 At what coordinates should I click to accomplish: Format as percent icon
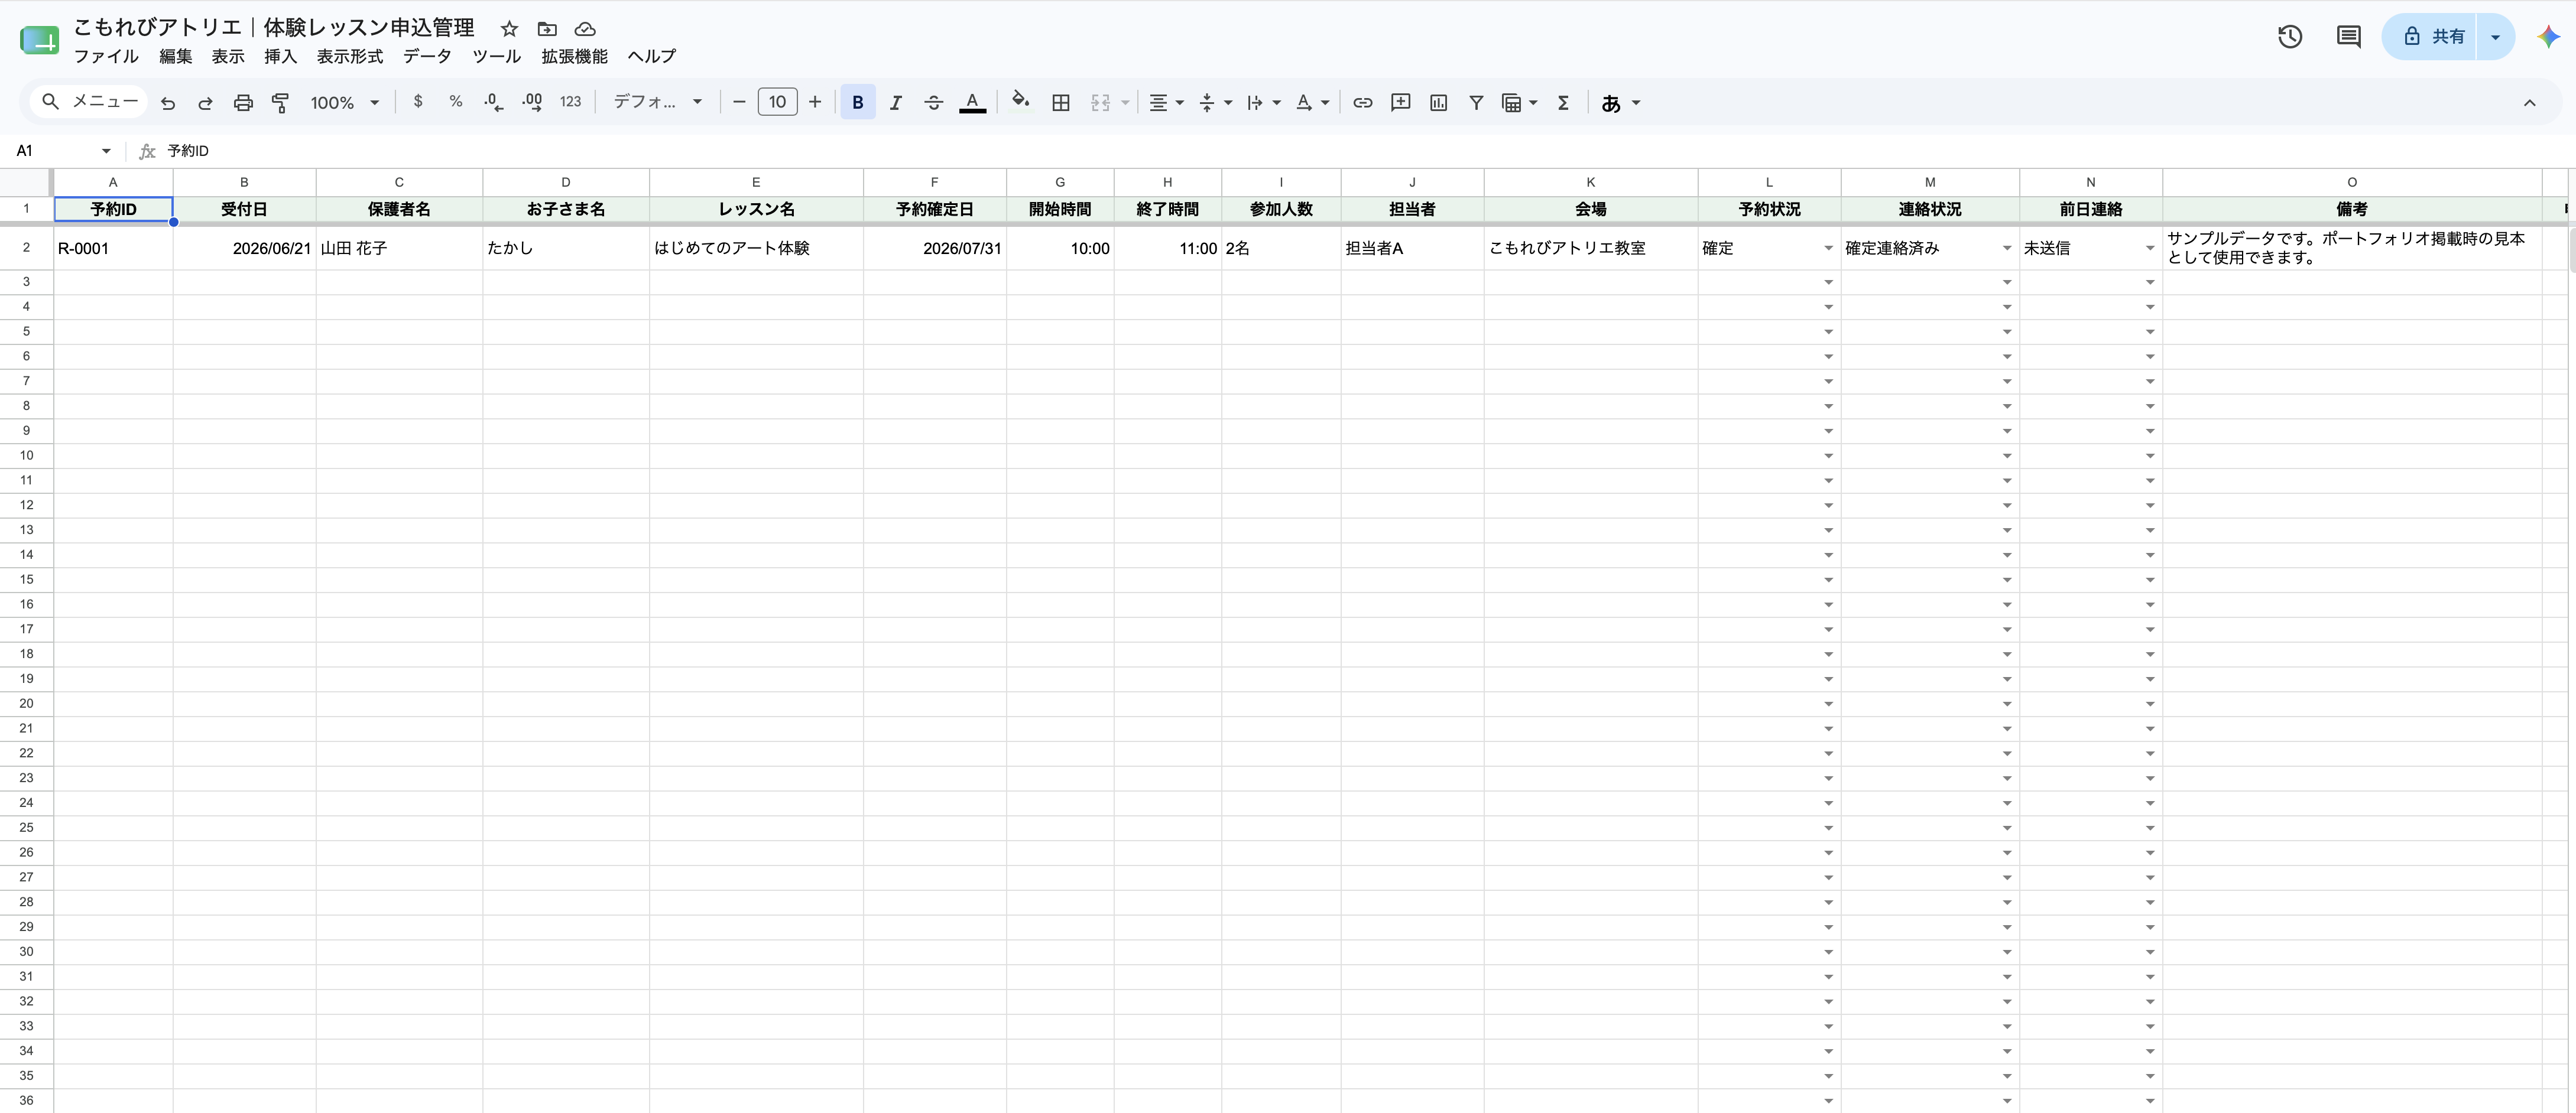456,102
